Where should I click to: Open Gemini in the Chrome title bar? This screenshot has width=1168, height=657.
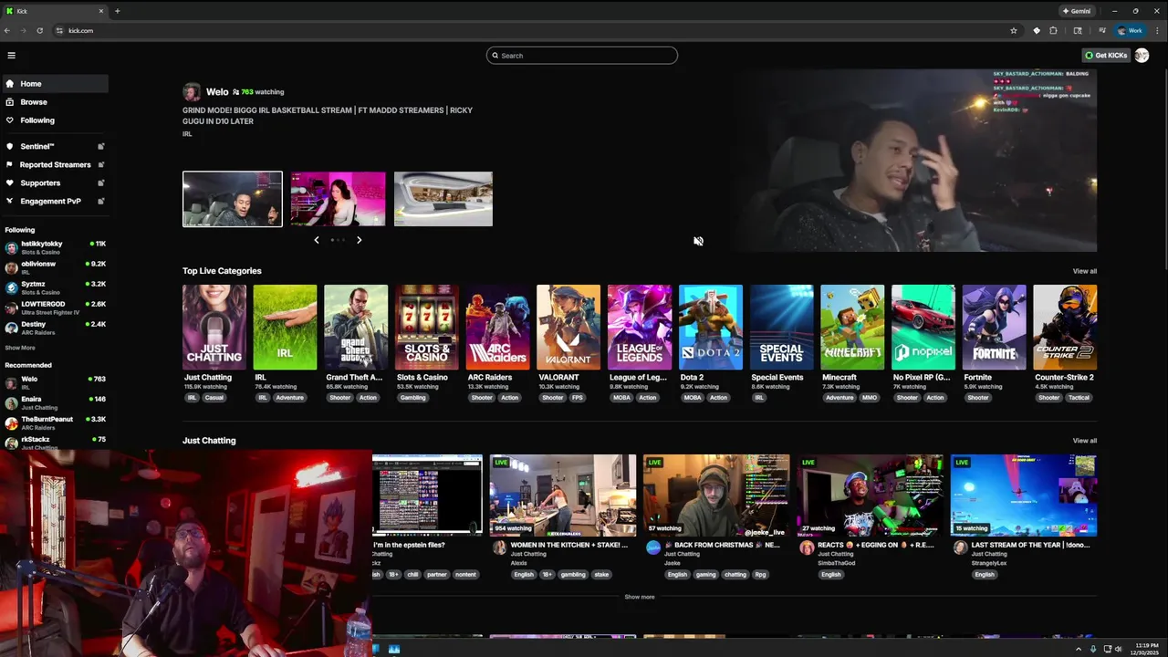1077,11
